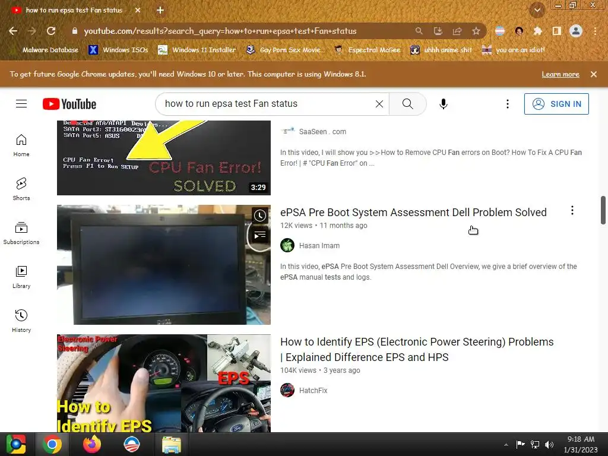The height and width of the screenshot is (456, 608).
Task: Open the Hasan Imam channel name
Action: pyautogui.click(x=319, y=246)
